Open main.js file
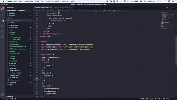Image resolution: width=177 pixels, height=100 pixels. [x=13, y=66]
